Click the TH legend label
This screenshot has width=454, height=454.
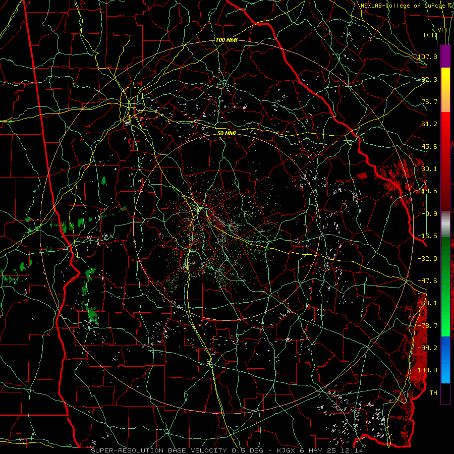[x=433, y=392]
